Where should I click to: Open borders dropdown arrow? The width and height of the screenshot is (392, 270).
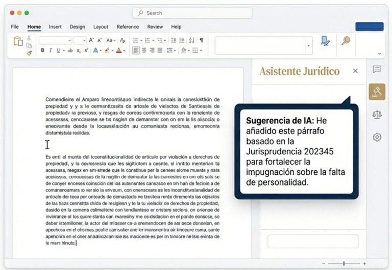tap(201, 50)
